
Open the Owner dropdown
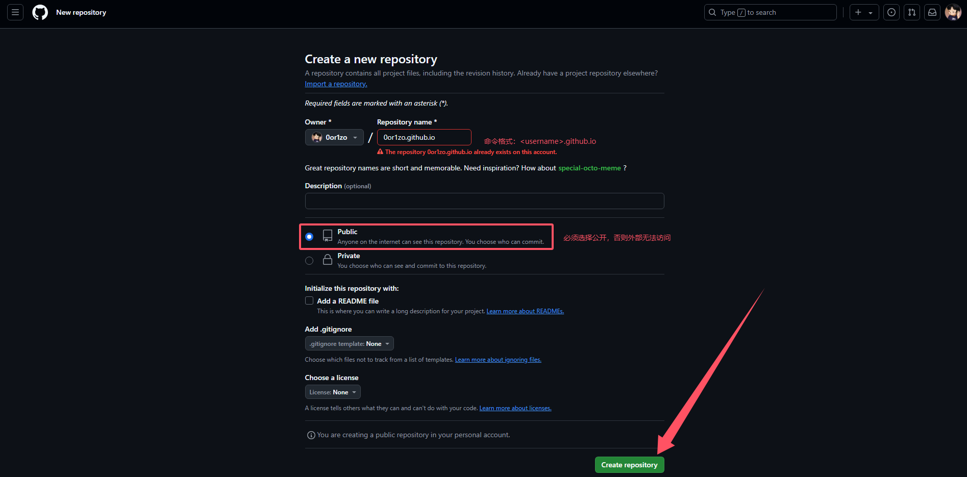(334, 137)
